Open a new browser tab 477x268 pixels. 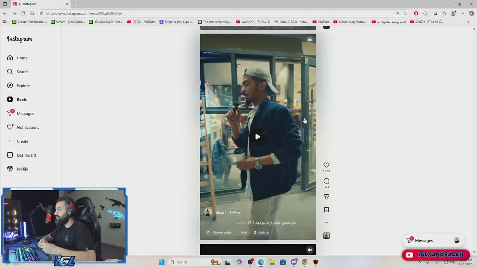pyautogui.click(x=75, y=4)
